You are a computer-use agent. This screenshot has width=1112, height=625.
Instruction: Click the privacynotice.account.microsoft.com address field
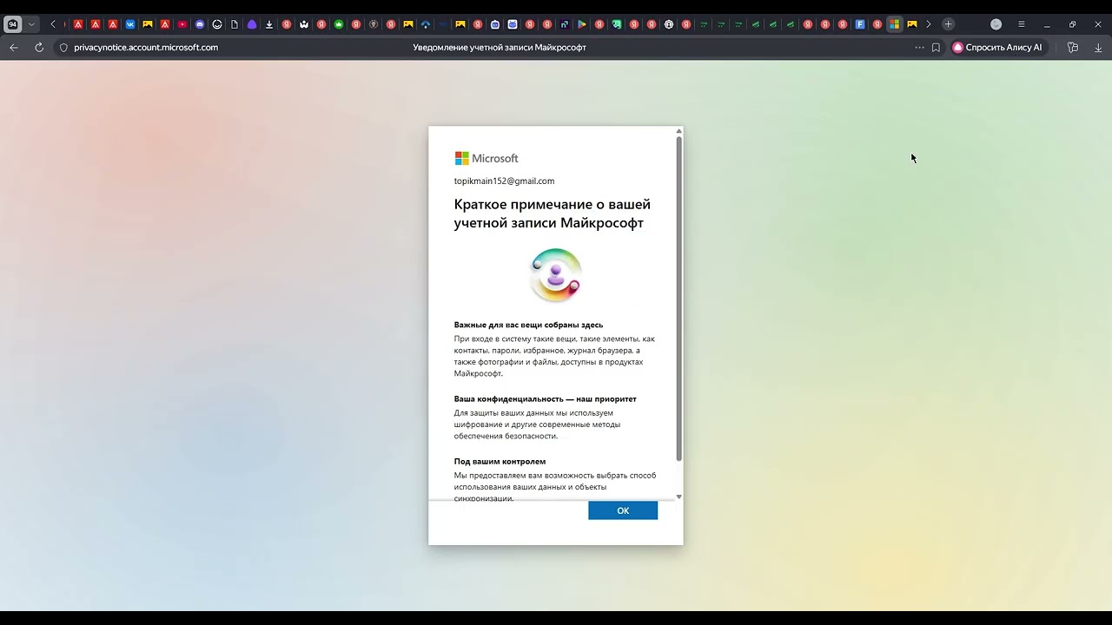[146, 48]
